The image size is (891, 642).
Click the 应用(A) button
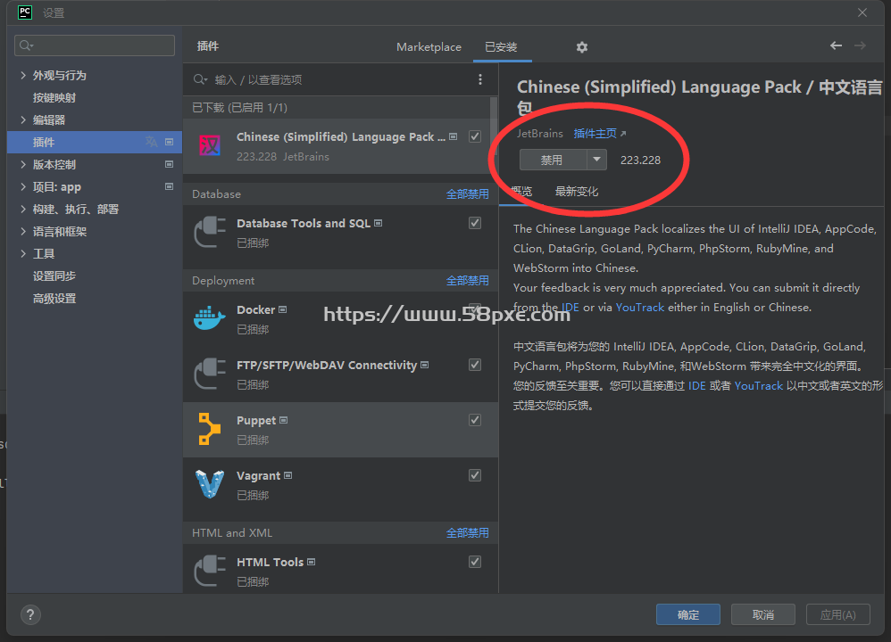tap(838, 614)
